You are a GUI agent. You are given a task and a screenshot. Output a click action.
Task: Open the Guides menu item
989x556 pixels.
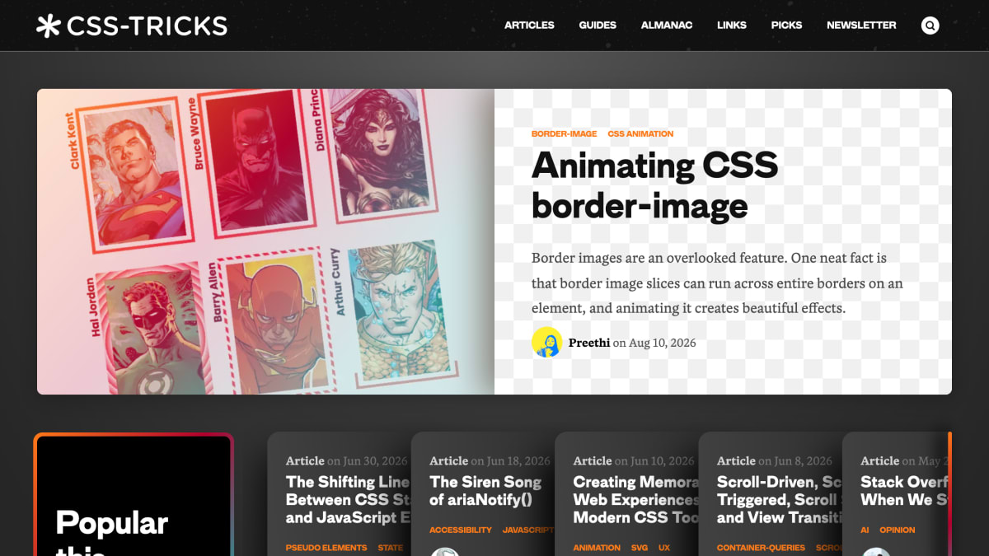(x=598, y=26)
